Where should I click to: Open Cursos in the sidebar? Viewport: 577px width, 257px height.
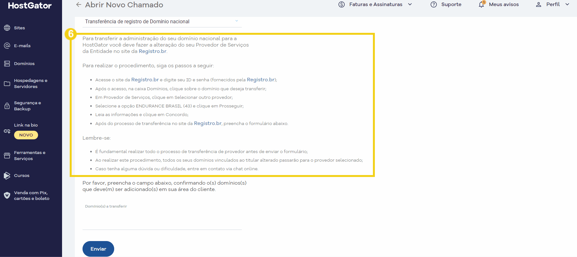click(22, 175)
